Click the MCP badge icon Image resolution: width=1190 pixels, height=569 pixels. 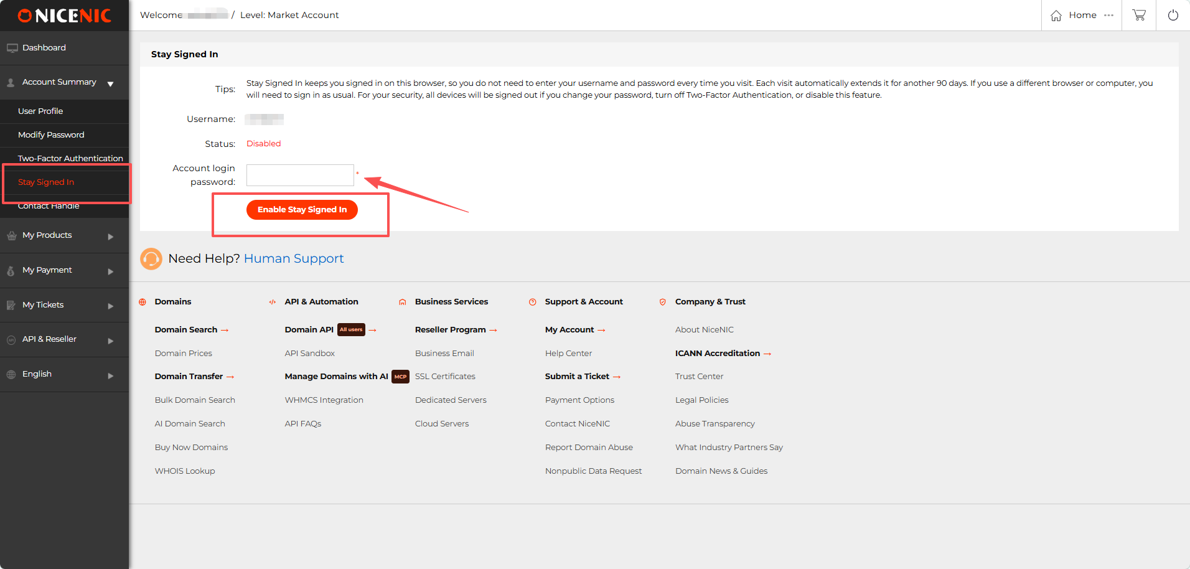click(x=400, y=377)
